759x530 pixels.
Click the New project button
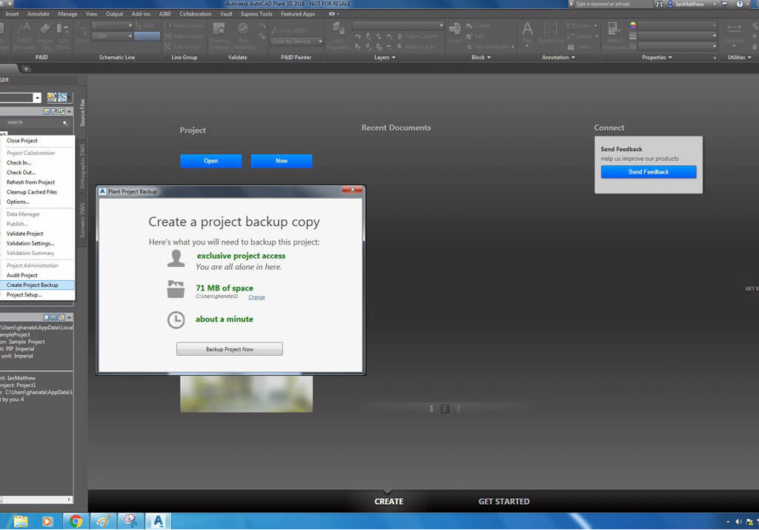(281, 161)
